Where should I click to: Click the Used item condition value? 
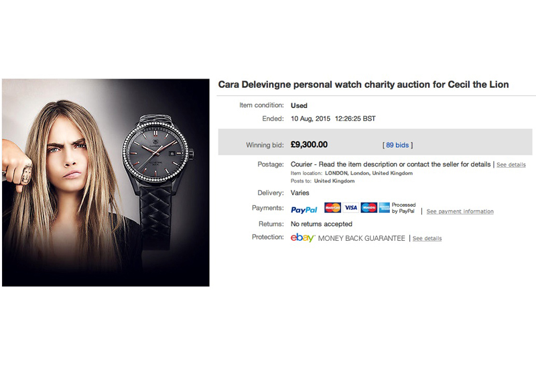tap(299, 105)
